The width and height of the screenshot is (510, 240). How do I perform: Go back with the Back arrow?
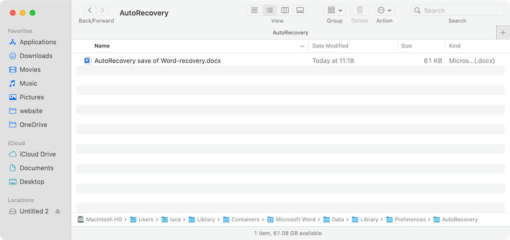90,10
